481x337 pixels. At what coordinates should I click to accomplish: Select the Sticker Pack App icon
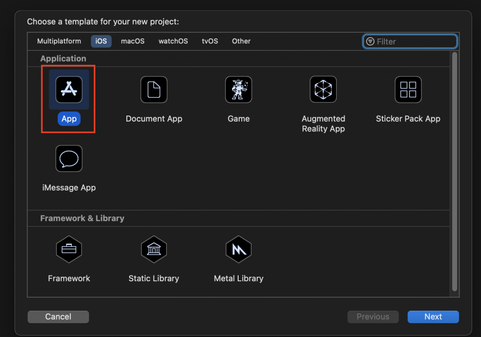click(408, 90)
